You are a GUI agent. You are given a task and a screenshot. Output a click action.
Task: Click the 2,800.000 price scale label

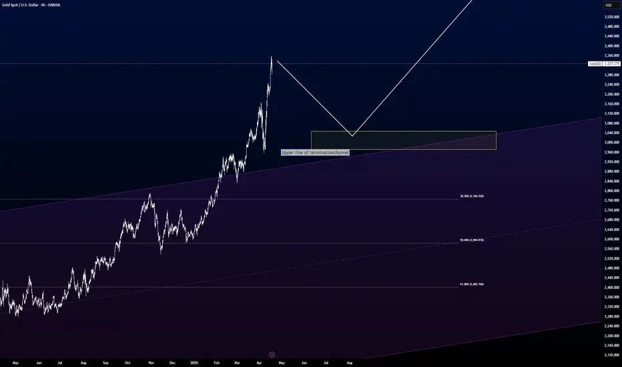(x=612, y=191)
